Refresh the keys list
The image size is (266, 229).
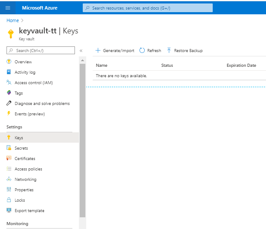click(x=150, y=51)
